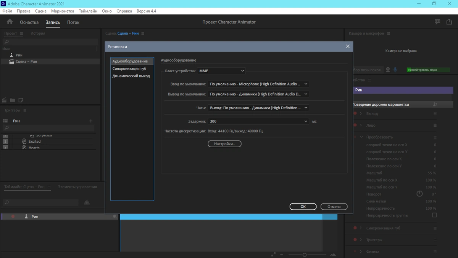
Task: Click the fit timeline zoom icon
Action: [x=273, y=255]
